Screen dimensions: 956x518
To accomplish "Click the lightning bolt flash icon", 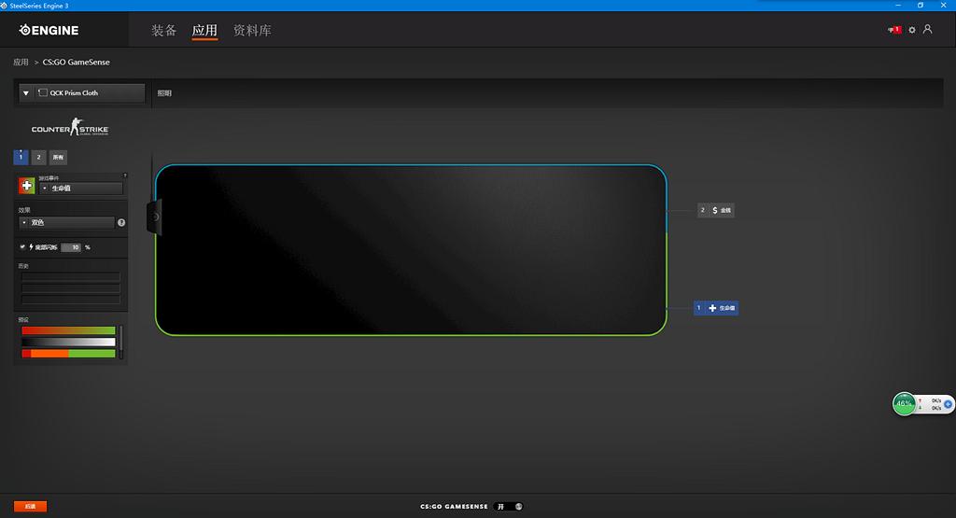I will click(31, 246).
